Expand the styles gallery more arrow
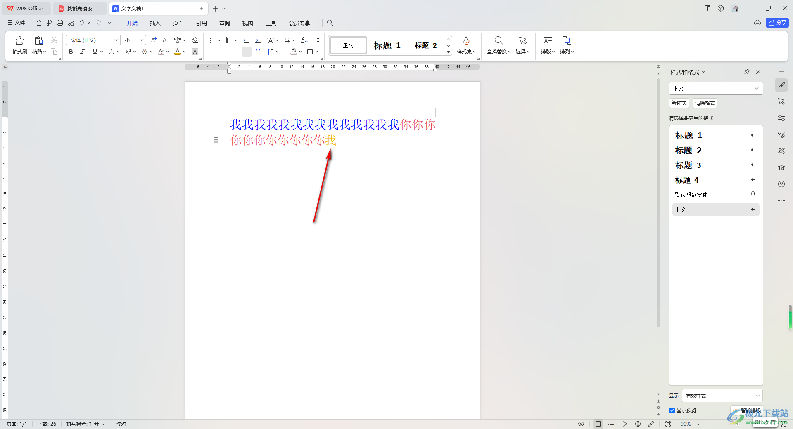Image resolution: width=793 pixels, height=429 pixels. click(x=449, y=52)
